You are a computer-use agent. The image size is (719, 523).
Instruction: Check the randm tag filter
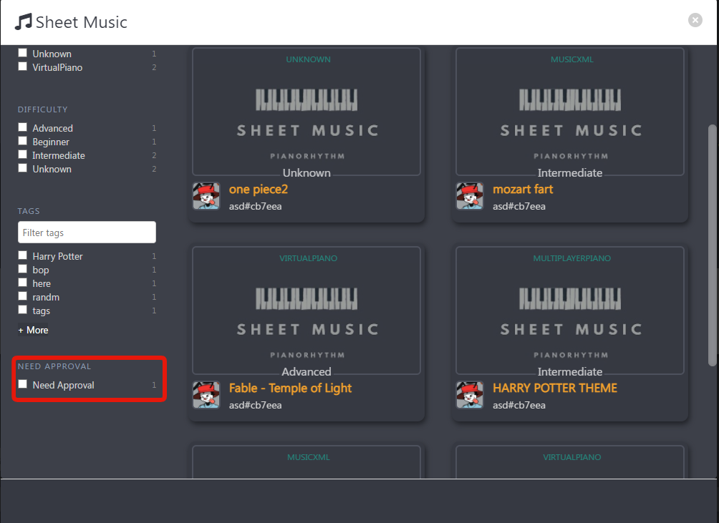[x=22, y=296]
